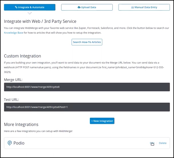The width and height of the screenshot is (174, 158).
Task: Click the Podio integration name
Action: [19, 143]
